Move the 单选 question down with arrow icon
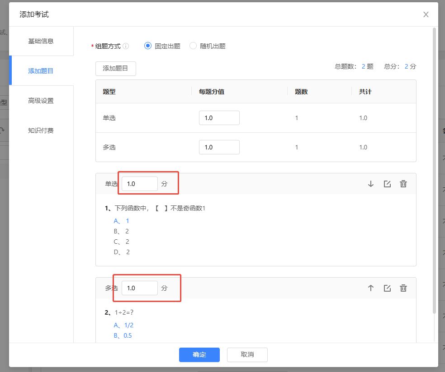Screen dimensions: 445x372 371,184
